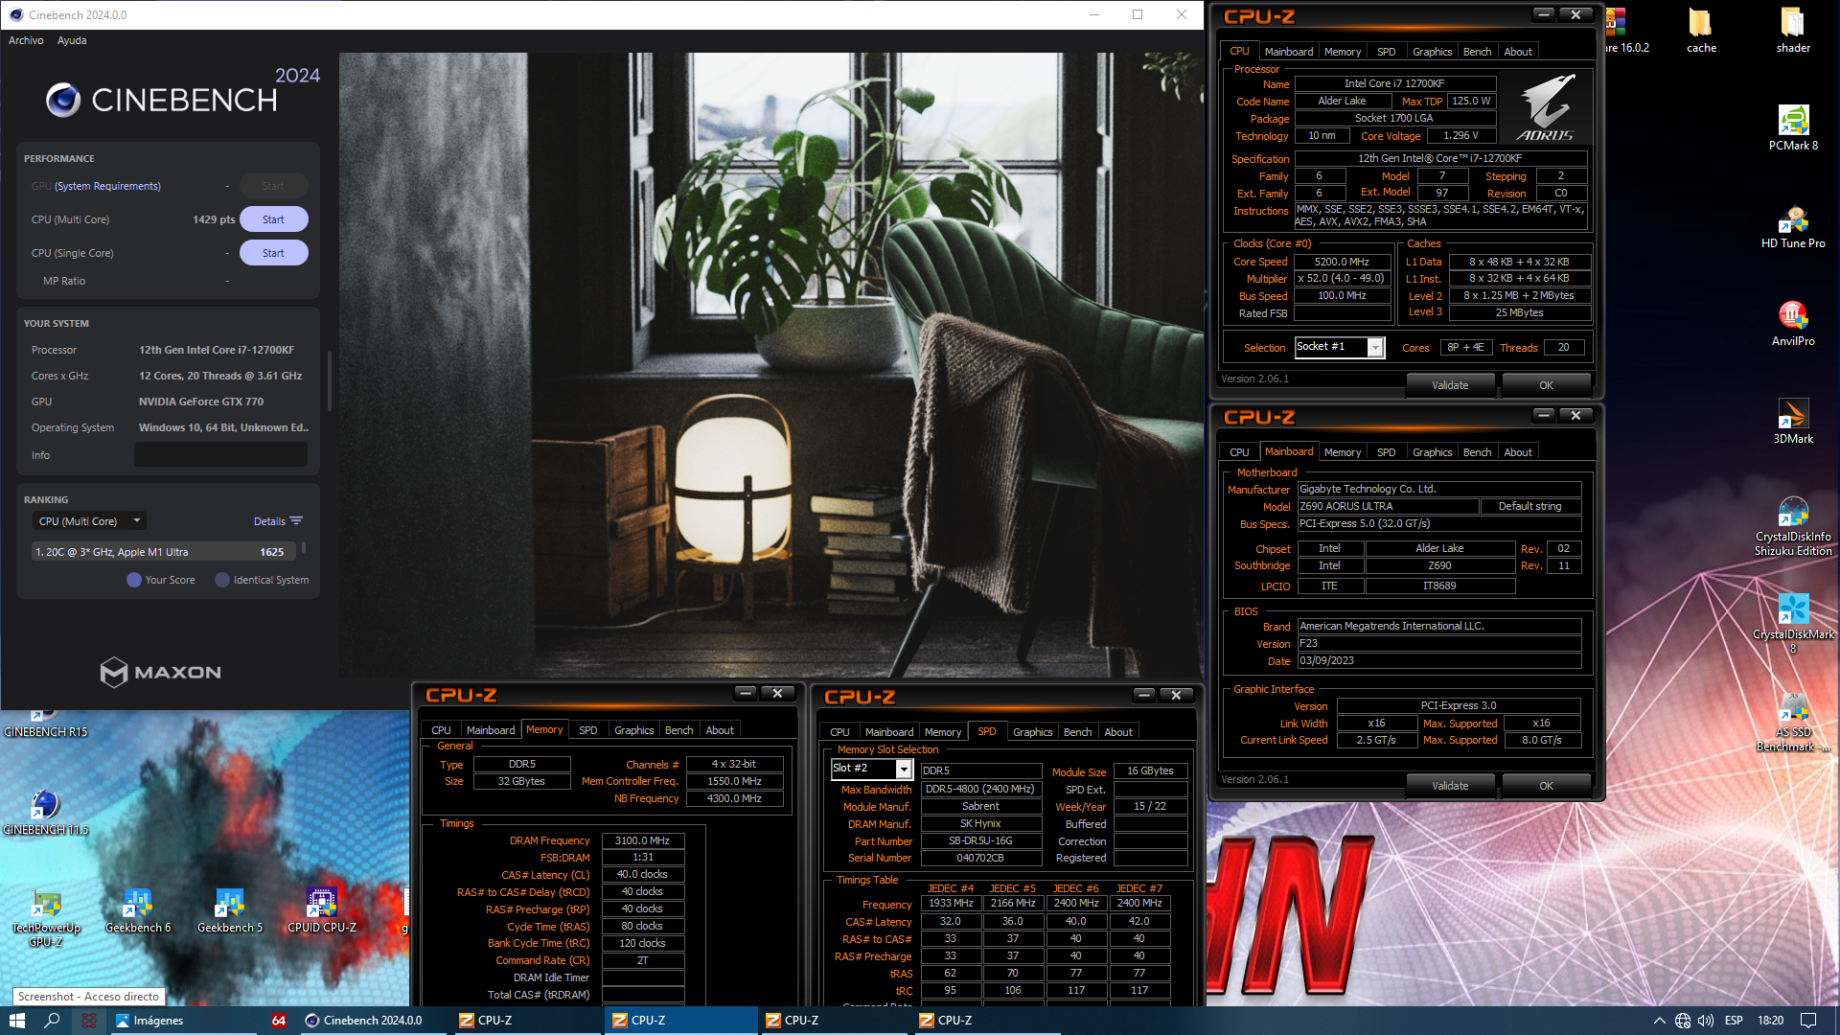
Task: Open TechPowerUp GPU-Z shortcut
Action: 45,918
